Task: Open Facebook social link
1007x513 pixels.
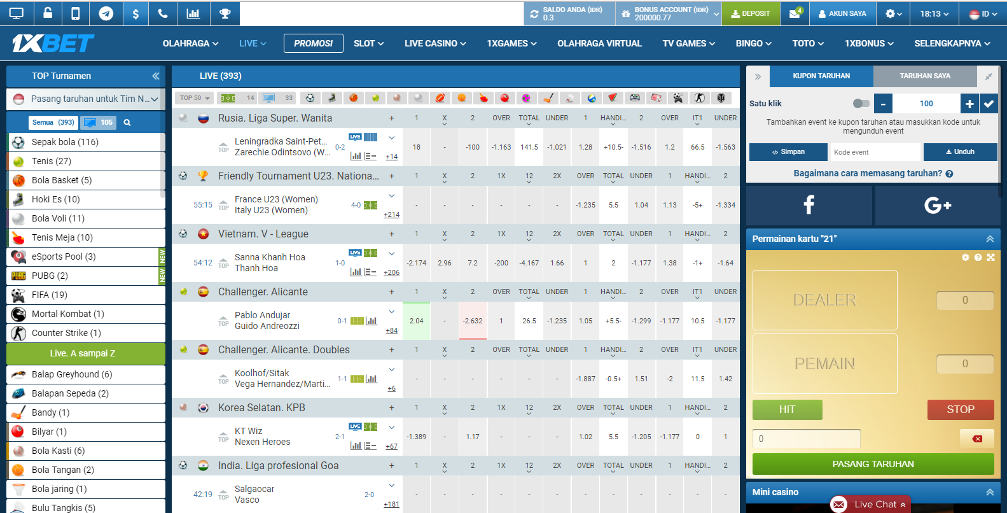Action: point(809,205)
